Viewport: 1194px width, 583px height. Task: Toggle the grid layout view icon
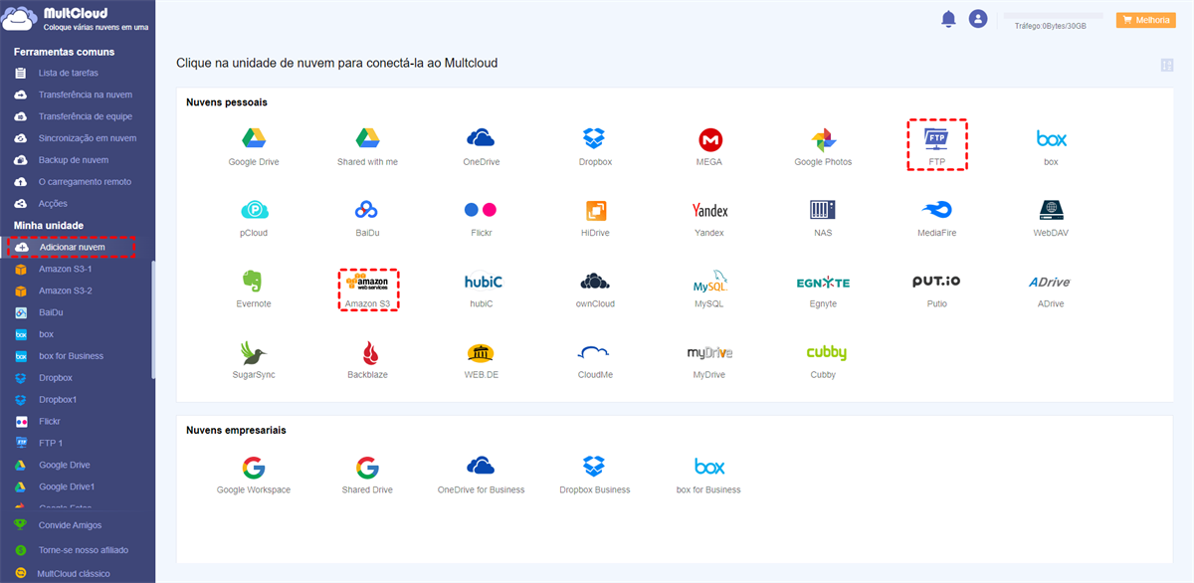pos(1167,66)
